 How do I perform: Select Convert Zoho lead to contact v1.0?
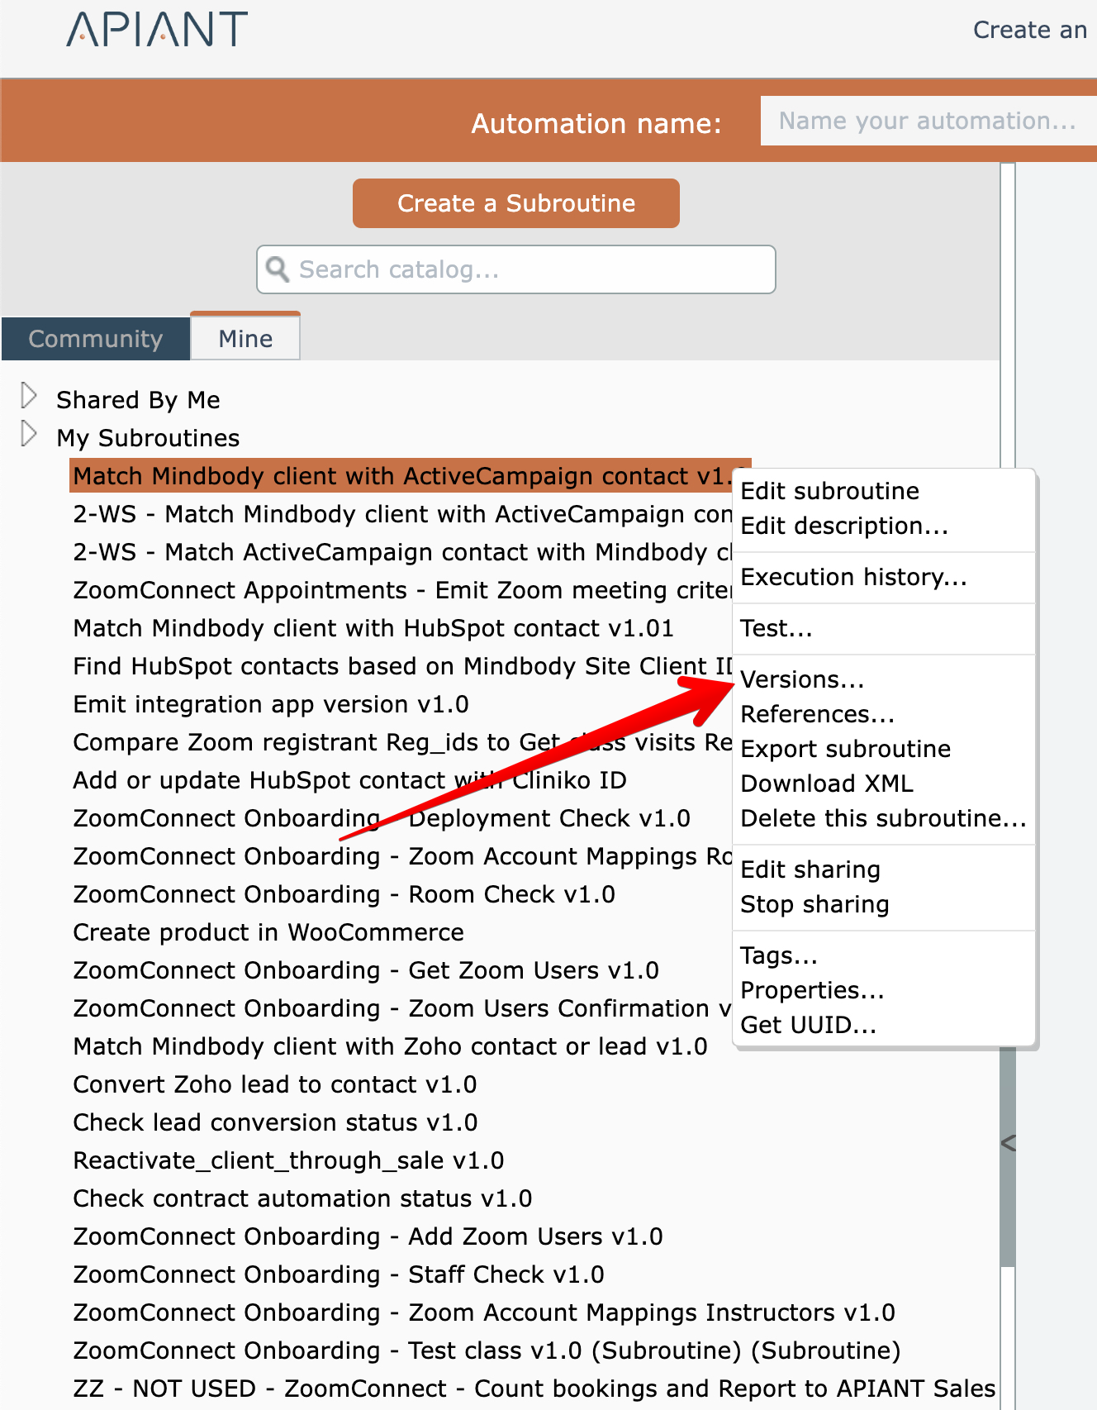(x=275, y=1084)
